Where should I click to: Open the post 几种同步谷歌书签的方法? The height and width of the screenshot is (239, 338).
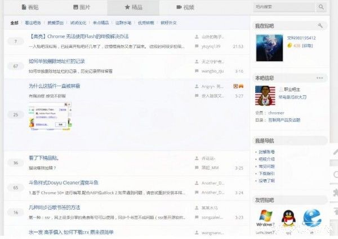click(54, 207)
